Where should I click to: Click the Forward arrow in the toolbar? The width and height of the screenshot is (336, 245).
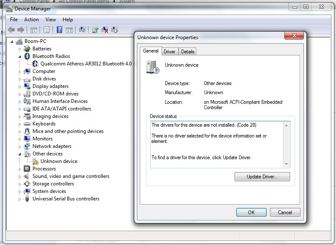tap(21, 30)
